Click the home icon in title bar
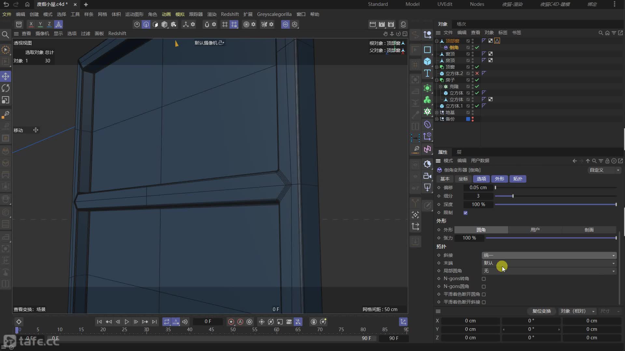This screenshot has height=351, width=625. (x=27, y=4)
